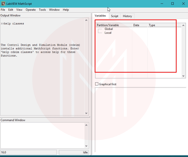Minimize the LabVIEW MathScript window
The width and height of the screenshot is (188, 157).
(162, 3)
